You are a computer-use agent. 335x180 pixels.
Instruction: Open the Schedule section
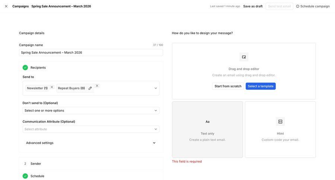(x=91, y=176)
